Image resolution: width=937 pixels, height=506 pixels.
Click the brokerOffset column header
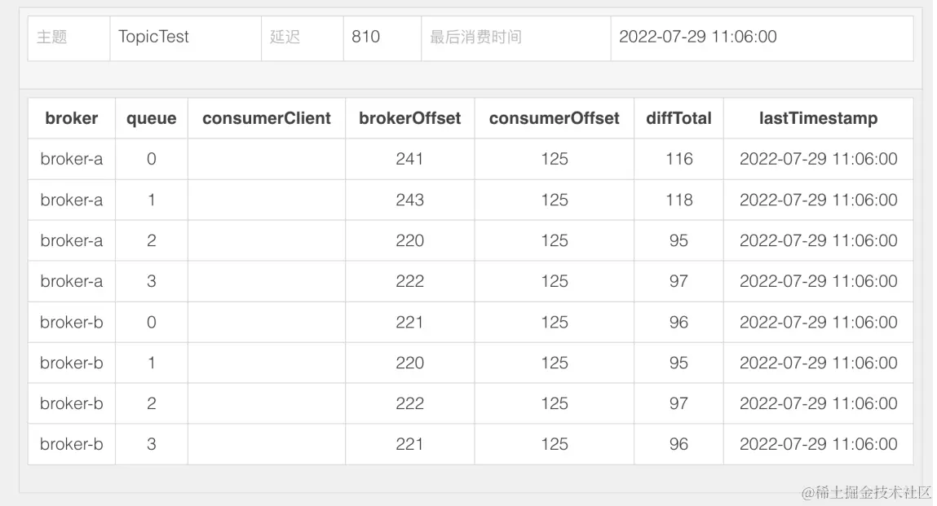click(410, 118)
